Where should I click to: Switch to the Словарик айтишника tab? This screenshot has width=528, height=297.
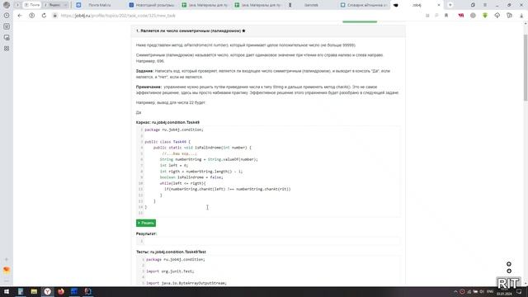364,5
